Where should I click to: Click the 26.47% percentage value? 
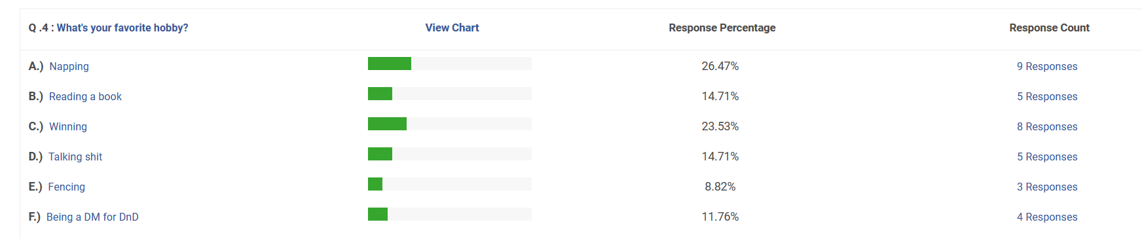[720, 66]
